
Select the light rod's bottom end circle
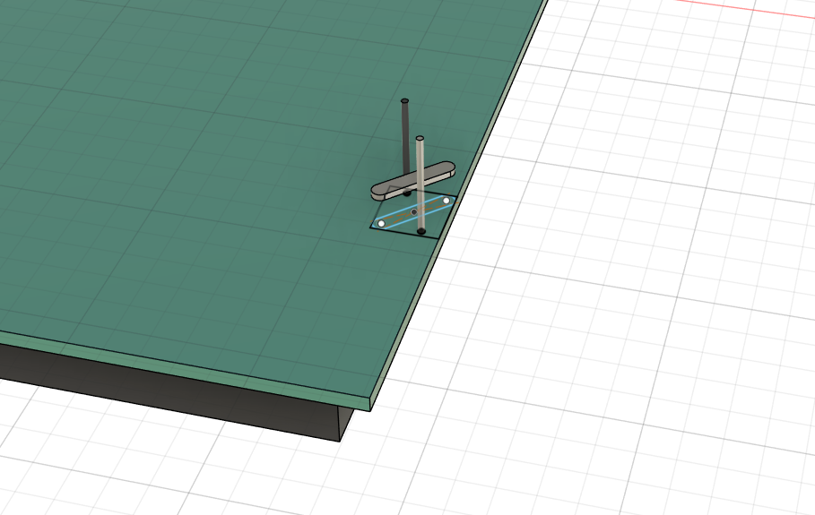(x=421, y=231)
